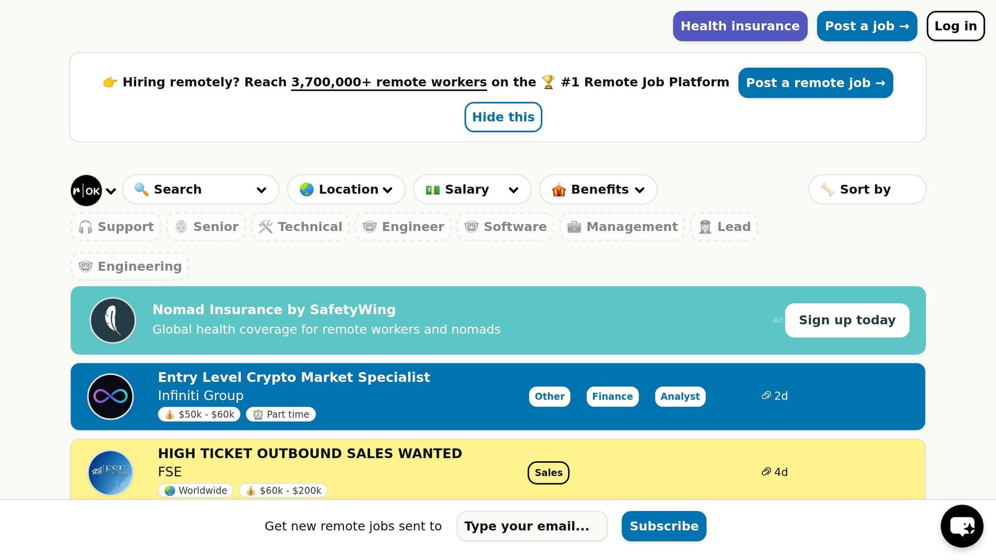Click the link icon next to 2d
This screenshot has height=560, width=996.
tap(766, 396)
